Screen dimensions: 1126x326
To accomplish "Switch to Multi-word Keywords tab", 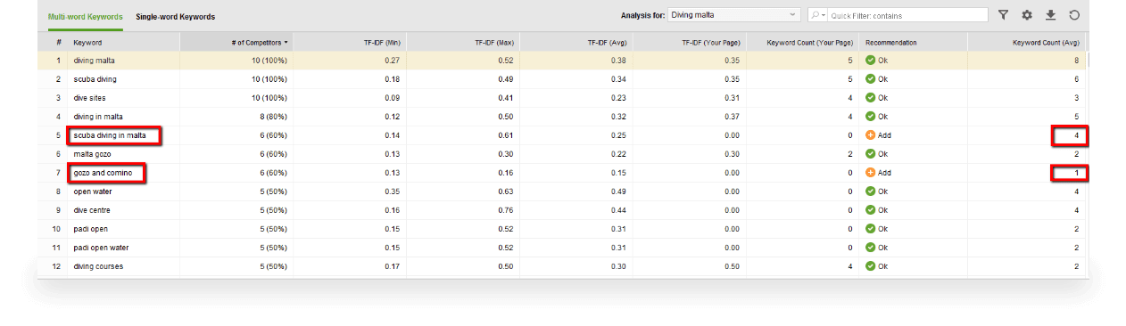I will [x=86, y=16].
